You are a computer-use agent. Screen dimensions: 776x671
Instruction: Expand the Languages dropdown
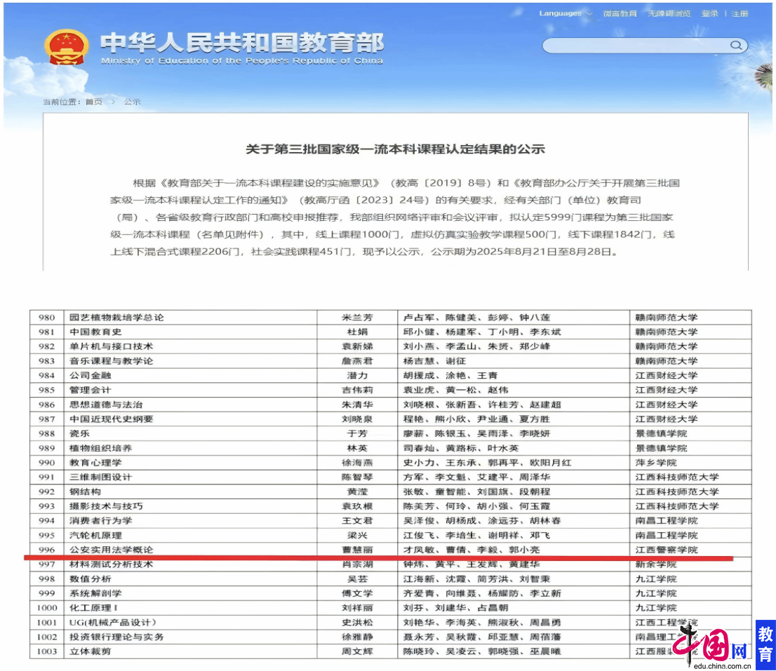pos(565,13)
